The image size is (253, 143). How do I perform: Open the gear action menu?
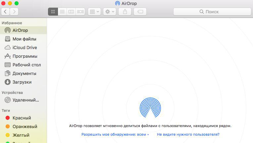point(110,12)
